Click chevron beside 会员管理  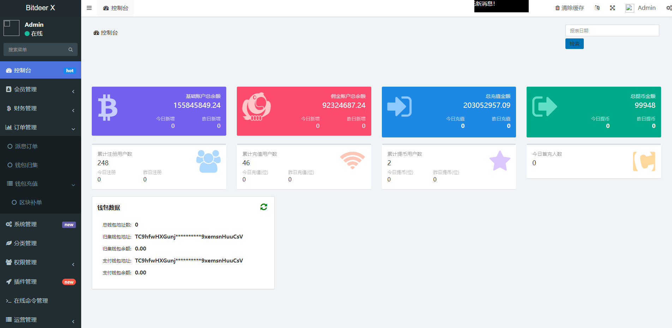pos(73,92)
